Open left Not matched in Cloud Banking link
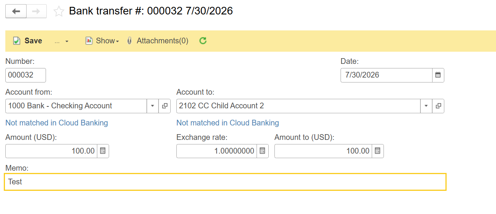 click(57, 123)
